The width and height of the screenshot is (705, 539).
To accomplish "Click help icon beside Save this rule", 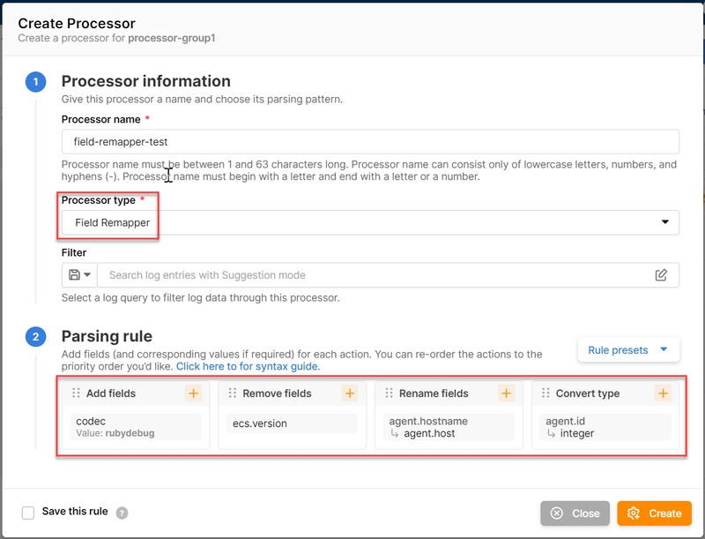I will click(x=122, y=513).
